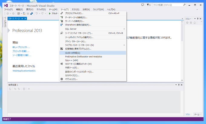Select プロセスにアタッチ(P) menu item

[x=93, y=13]
